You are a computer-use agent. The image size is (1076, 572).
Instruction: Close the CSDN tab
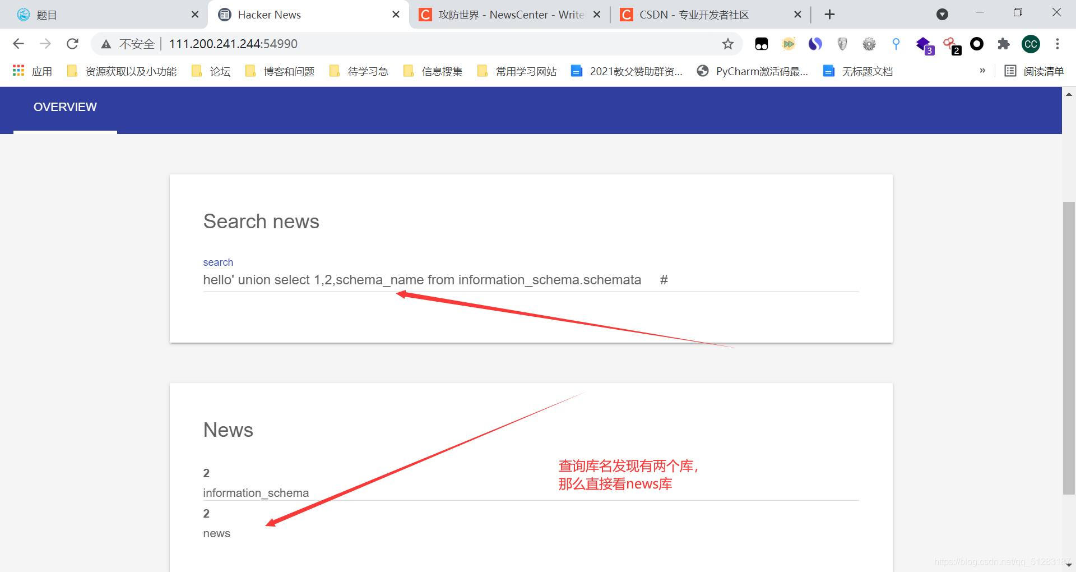[x=797, y=15]
